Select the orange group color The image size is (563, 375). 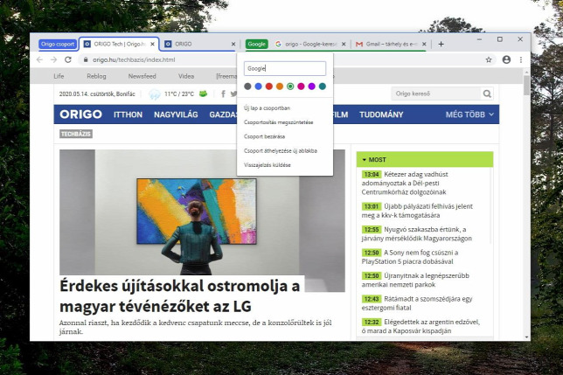(280, 87)
